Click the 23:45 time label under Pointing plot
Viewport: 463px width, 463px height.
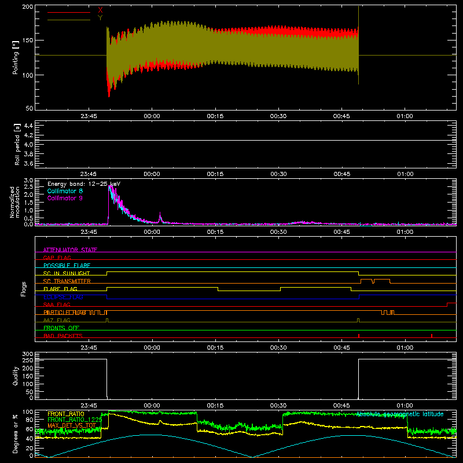coord(89,116)
